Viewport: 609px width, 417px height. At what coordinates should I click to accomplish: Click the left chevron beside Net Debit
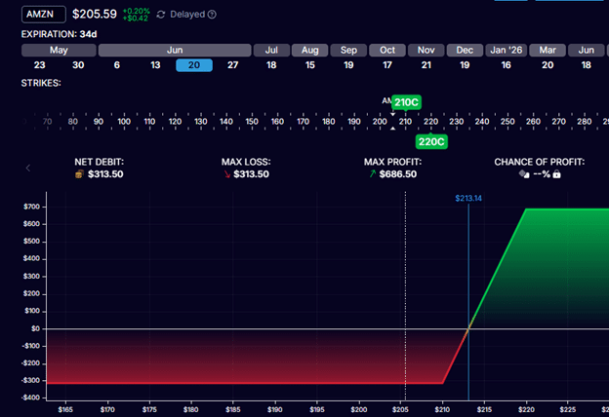click(27, 168)
